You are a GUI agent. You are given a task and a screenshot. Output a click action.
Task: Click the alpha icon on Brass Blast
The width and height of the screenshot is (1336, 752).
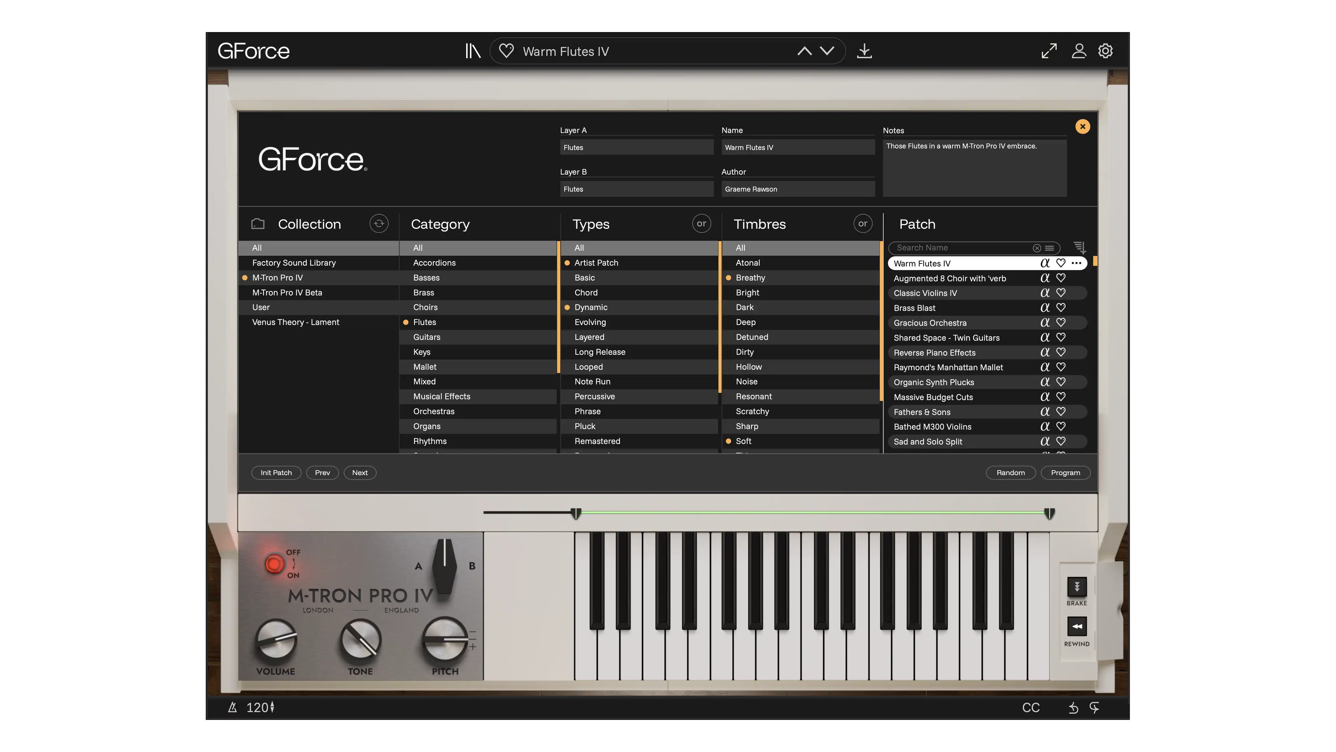1044,308
